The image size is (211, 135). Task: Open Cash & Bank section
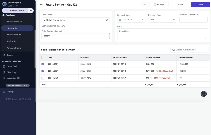pyautogui.click(x=12, y=66)
